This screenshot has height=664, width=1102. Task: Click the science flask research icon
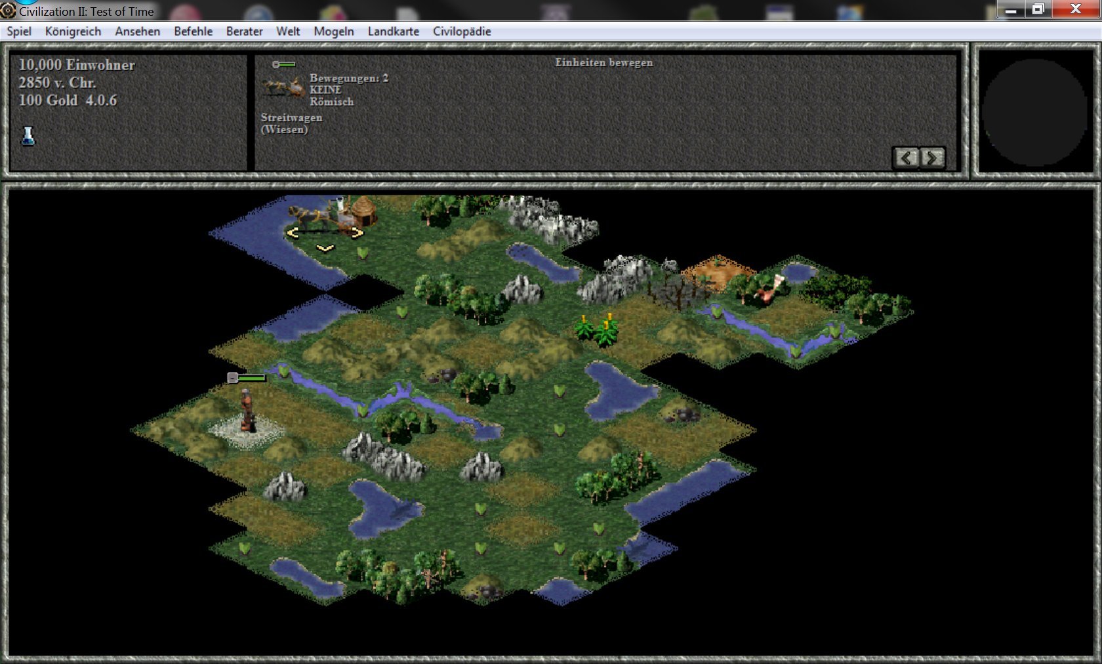(28, 136)
